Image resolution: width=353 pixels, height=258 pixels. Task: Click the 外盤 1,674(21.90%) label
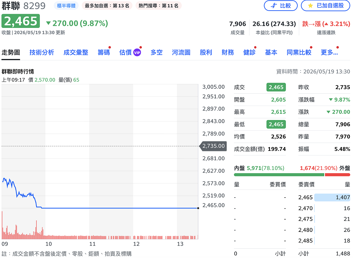click(325, 168)
